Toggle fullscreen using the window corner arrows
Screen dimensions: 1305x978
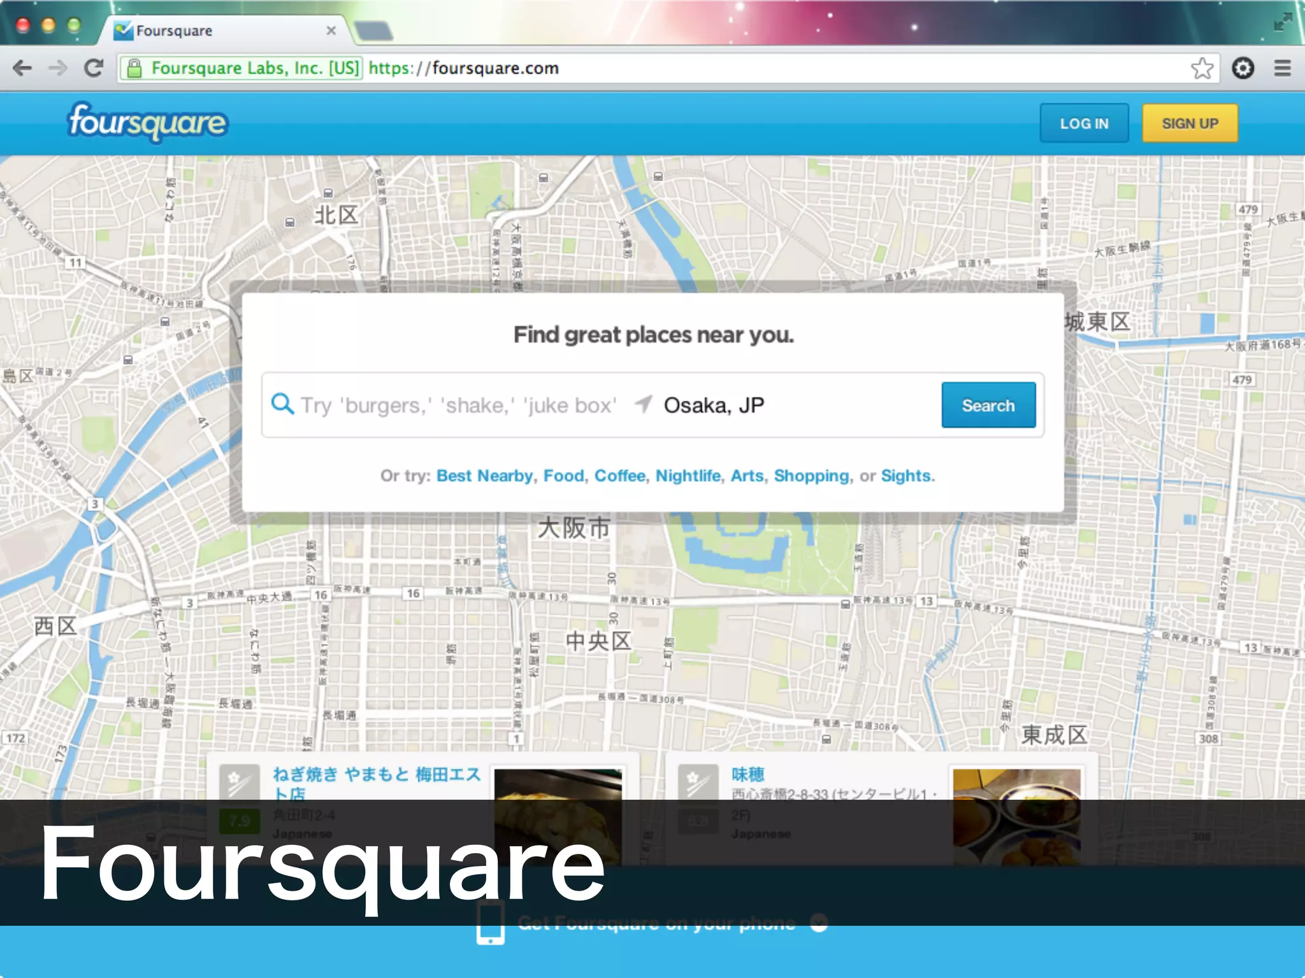pyautogui.click(x=1283, y=22)
